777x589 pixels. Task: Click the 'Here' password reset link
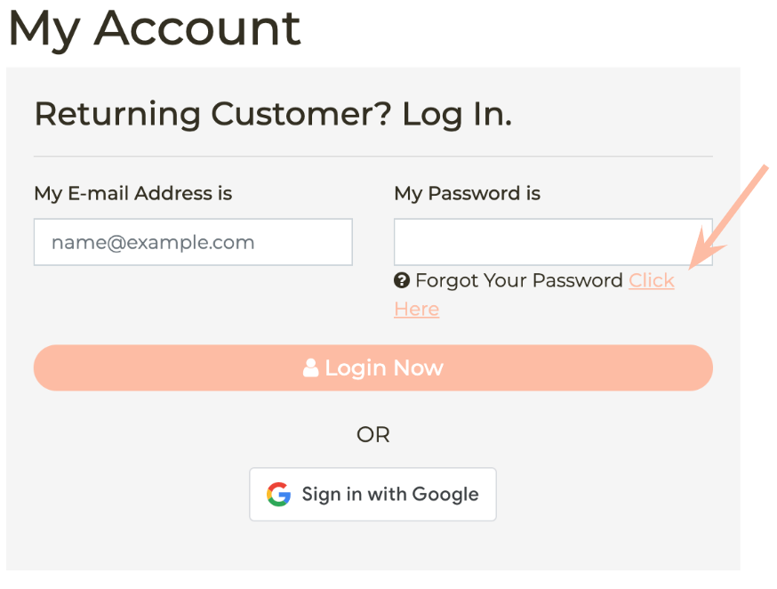(417, 310)
